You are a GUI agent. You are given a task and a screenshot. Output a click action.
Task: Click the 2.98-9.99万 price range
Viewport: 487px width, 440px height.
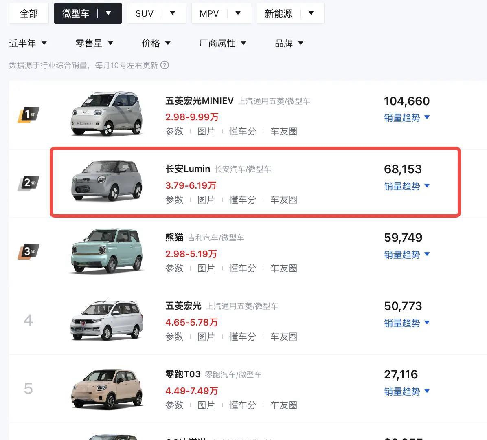pos(192,117)
